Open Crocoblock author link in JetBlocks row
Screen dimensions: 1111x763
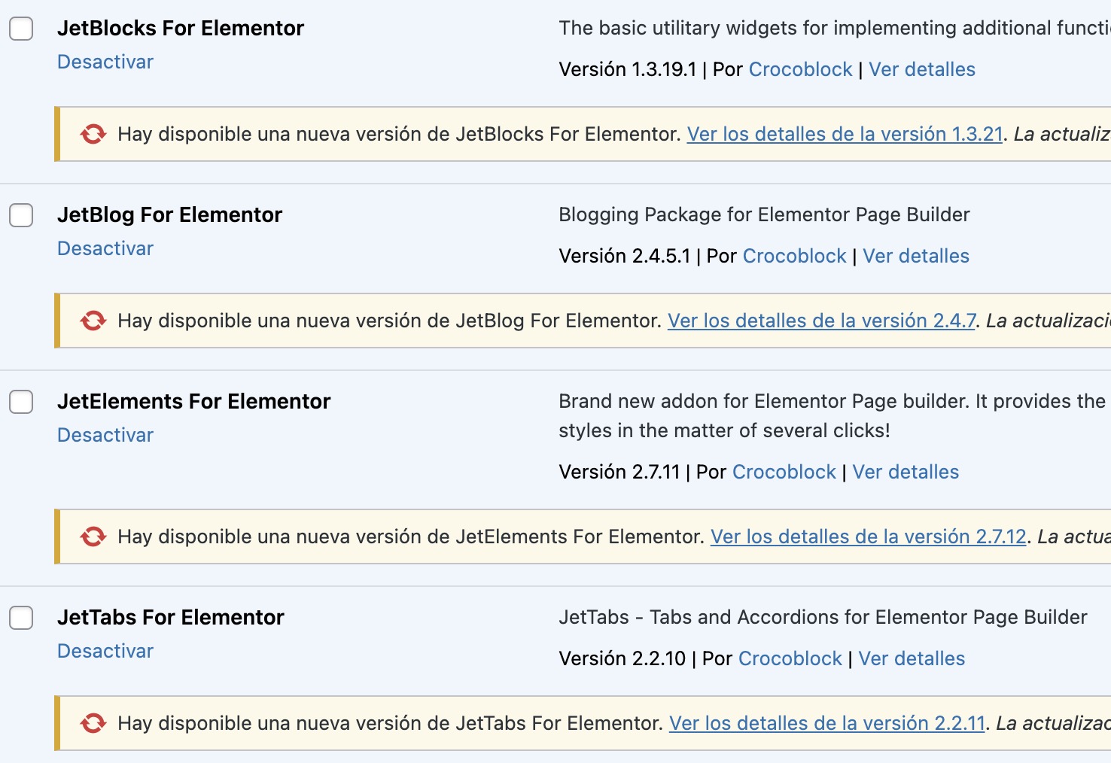(x=800, y=69)
